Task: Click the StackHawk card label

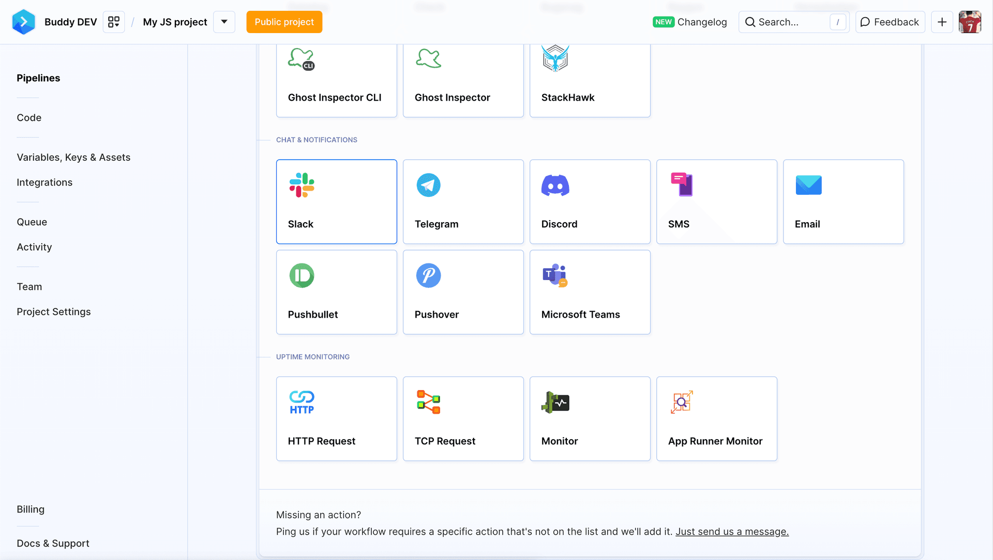Action: (x=568, y=98)
